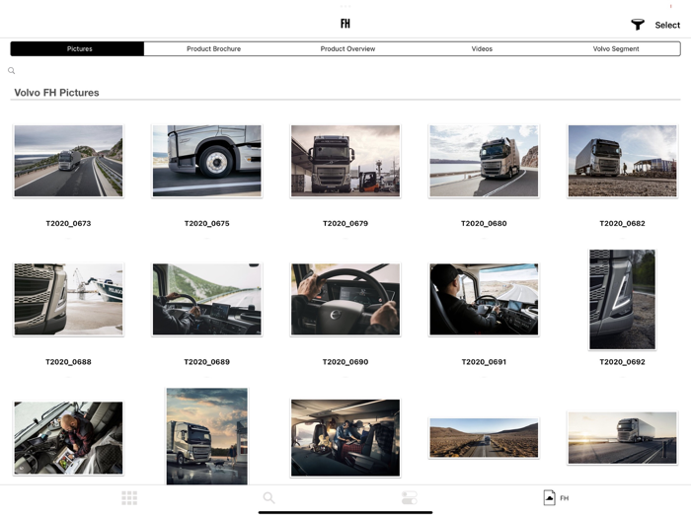The width and height of the screenshot is (691, 518).
Task: Switch to the Videos tab
Action: click(x=482, y=49)
